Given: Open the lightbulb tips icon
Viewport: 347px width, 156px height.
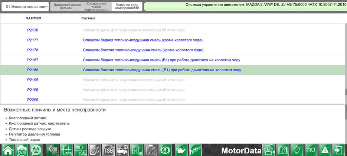Looking at the screenshot, I should [x=297, y=150].
